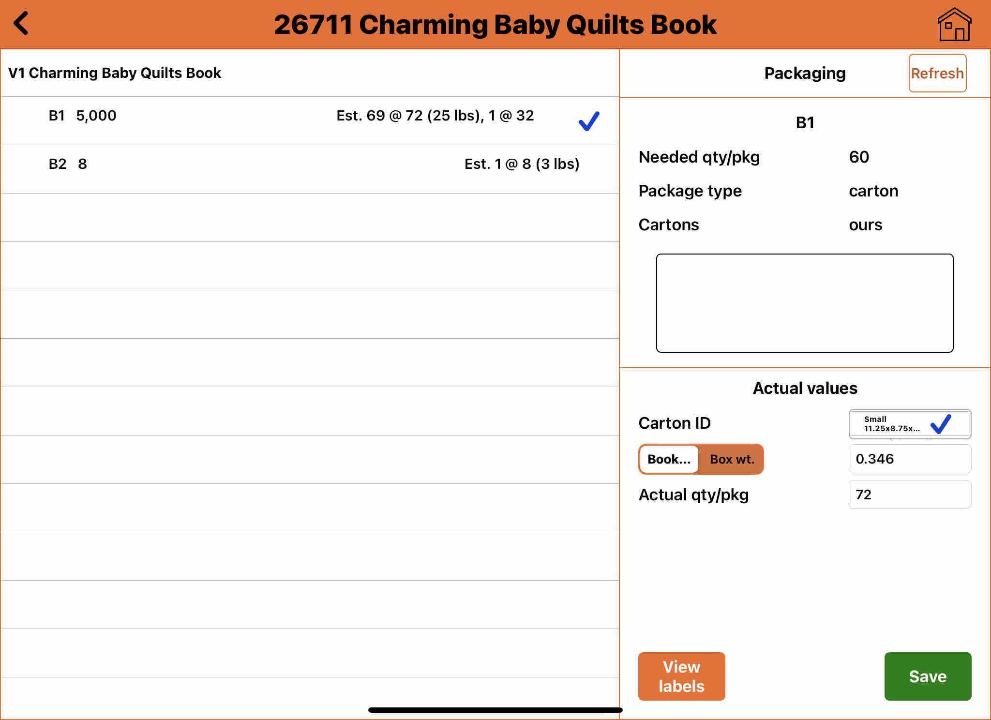
Task: Click the Actual qty/pkg field
Action: [909, 495]
